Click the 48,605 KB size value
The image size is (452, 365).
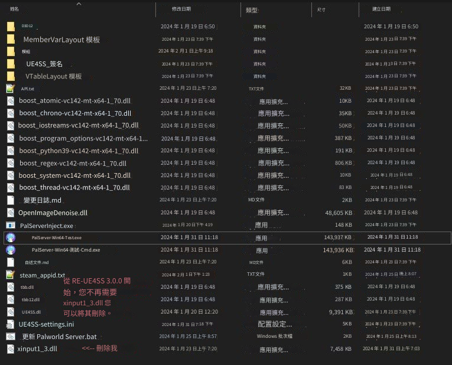click(339, 213)
